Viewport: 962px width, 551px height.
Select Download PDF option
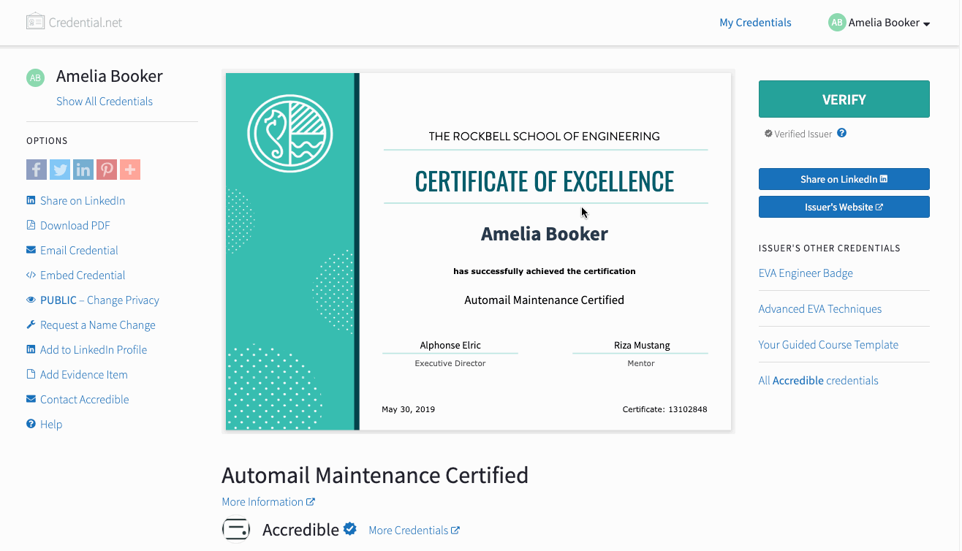(75, 226)
